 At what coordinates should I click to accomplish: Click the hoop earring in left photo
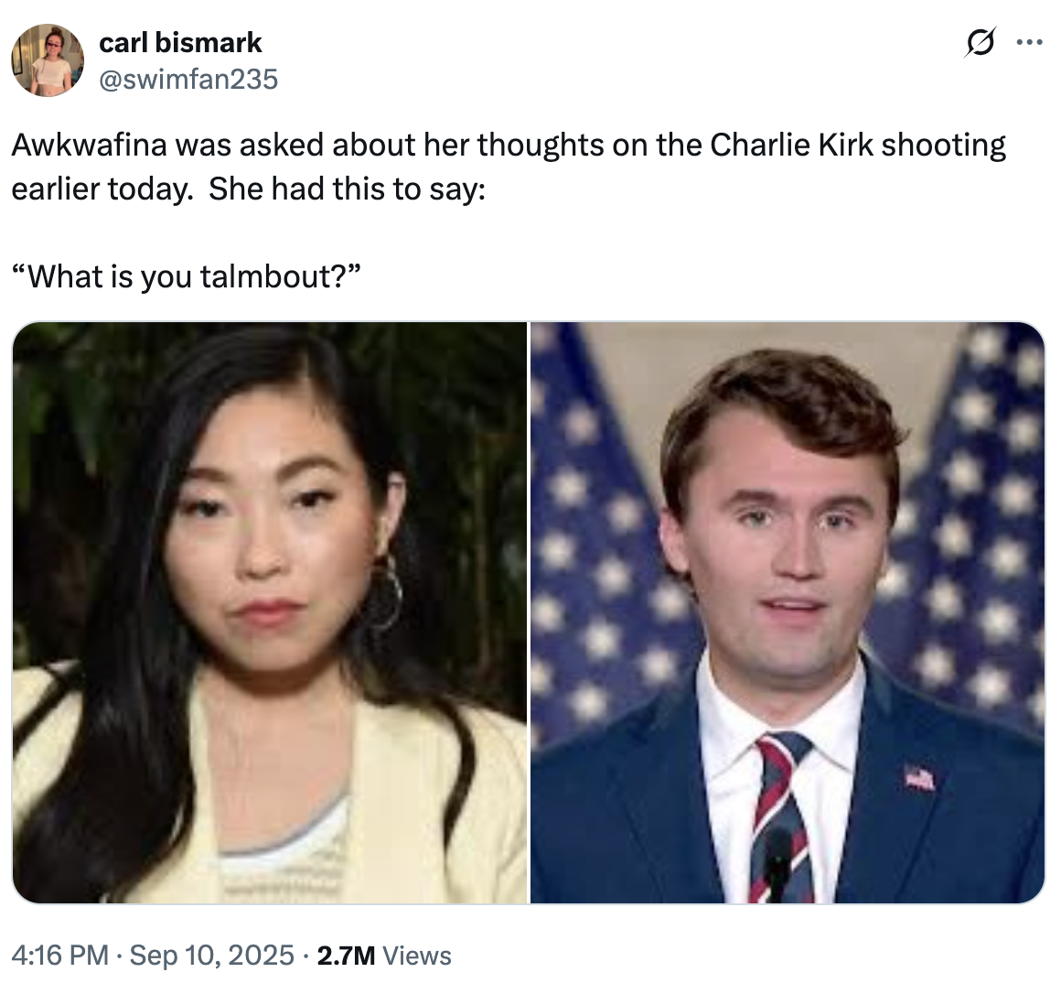click(384, 593)
